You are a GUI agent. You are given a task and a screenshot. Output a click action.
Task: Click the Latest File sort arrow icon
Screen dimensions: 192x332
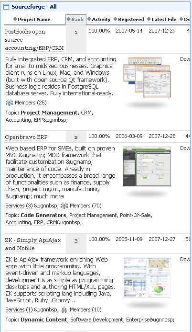tap(149, 19)
